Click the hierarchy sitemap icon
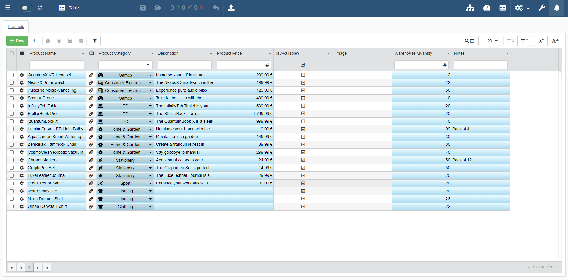This screenshot has width=568, height=280. tap(470, 8)
